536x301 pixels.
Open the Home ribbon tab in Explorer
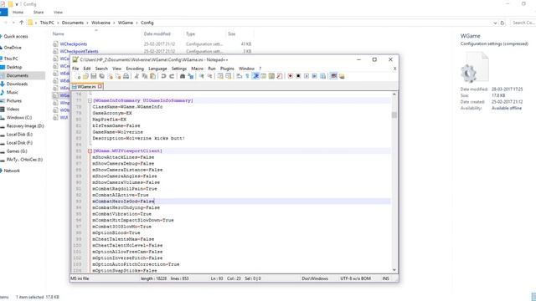[x=18, y=13]
